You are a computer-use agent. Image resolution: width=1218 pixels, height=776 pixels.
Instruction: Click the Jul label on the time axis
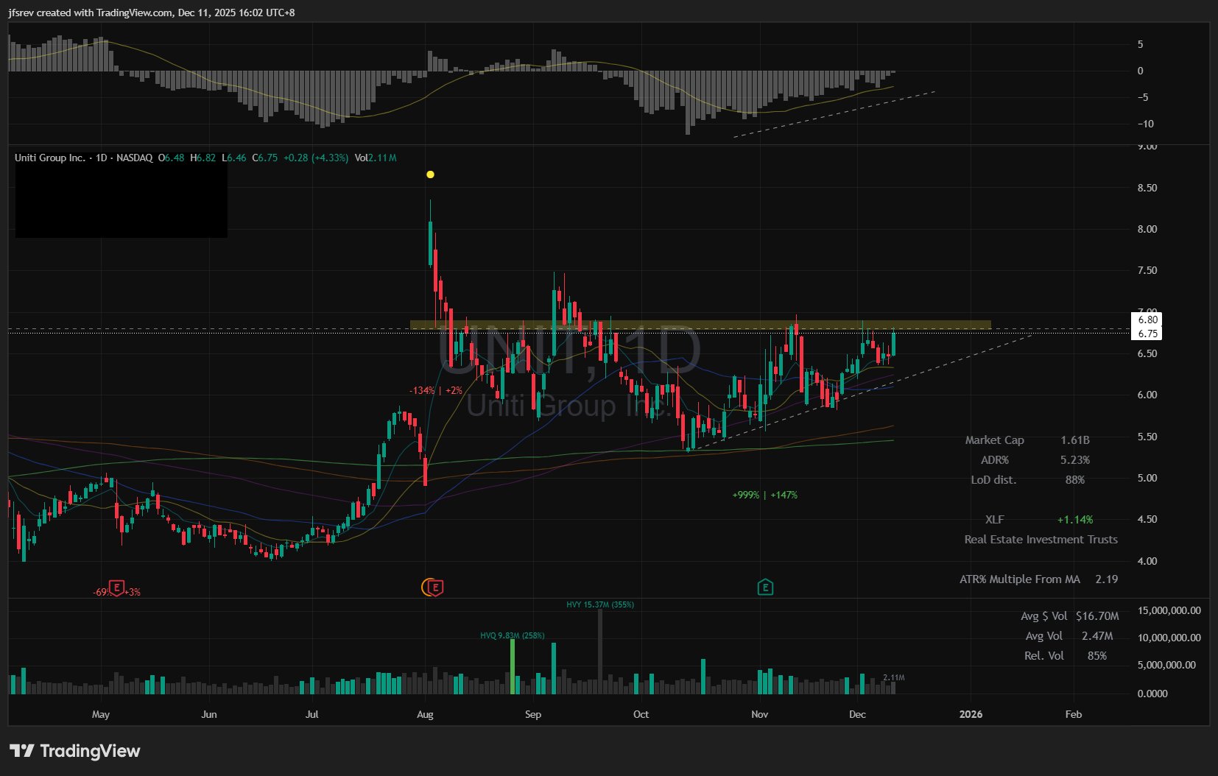click(x=312, y=714)
